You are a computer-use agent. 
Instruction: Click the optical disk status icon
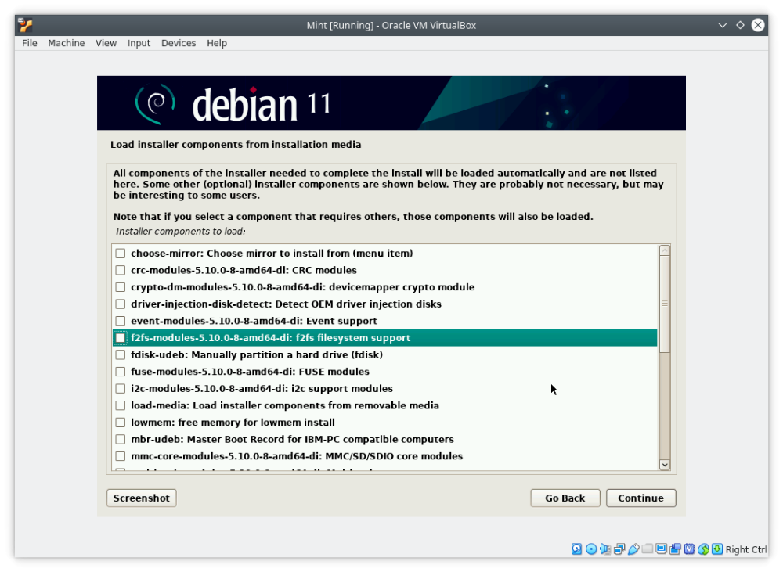[x=591, y=549]
